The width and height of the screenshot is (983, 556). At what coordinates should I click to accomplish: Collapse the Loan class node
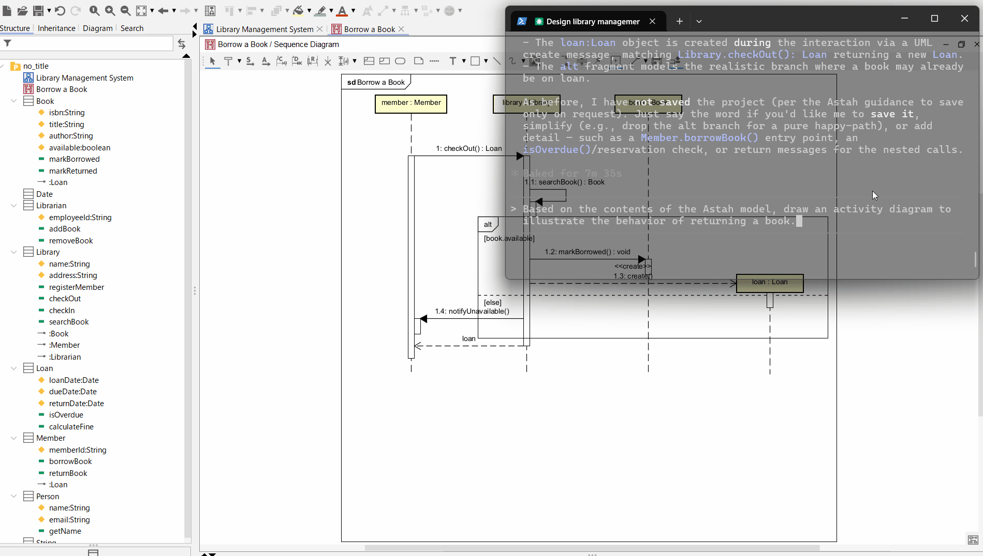click(13, 368)
